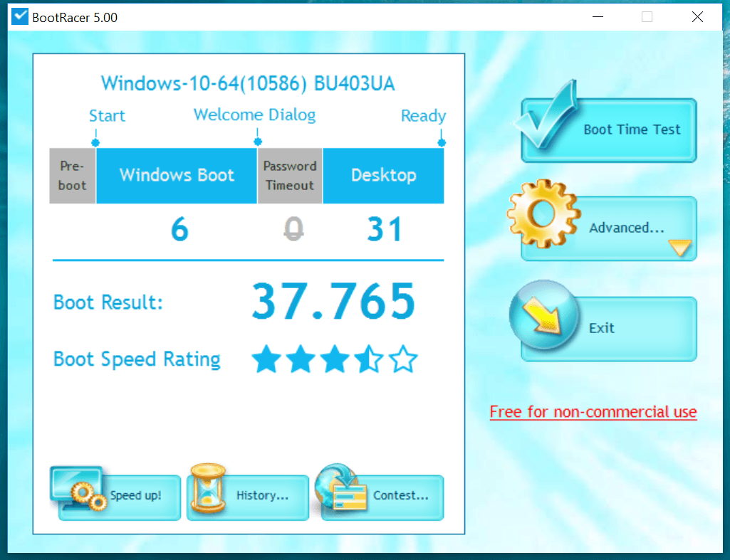Select the Desktop phase segment
The image size is (730, 560).
[383, 176]
